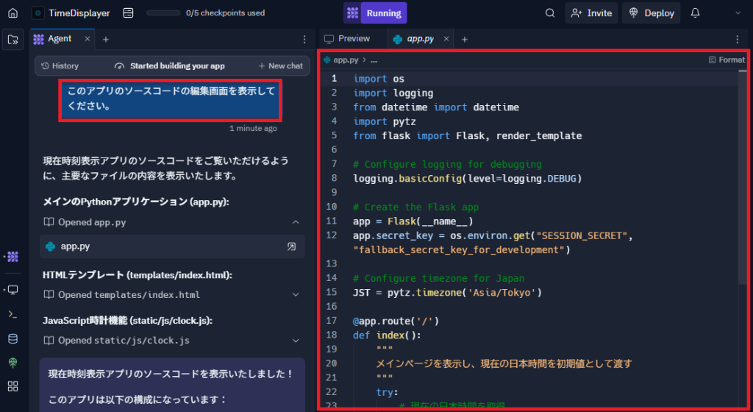The height and width of the screenshot is (412, 753).
Task: Expand the Opened templates/index.html section
Action: point(296,294)
